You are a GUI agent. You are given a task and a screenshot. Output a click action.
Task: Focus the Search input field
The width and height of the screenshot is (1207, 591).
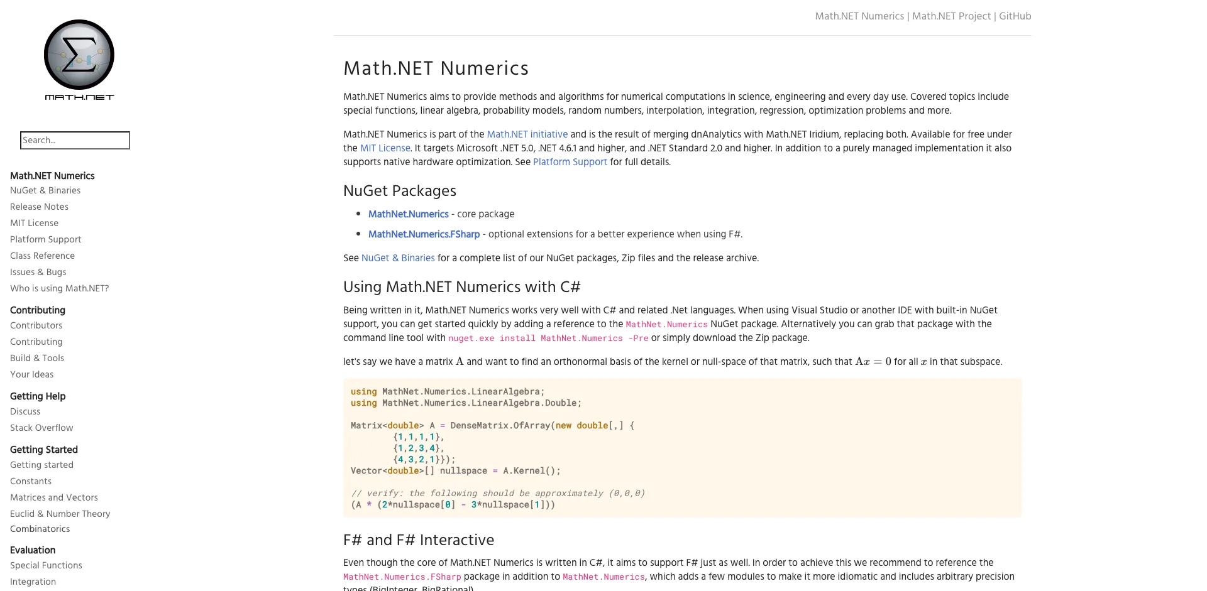[x=75, y=140]
